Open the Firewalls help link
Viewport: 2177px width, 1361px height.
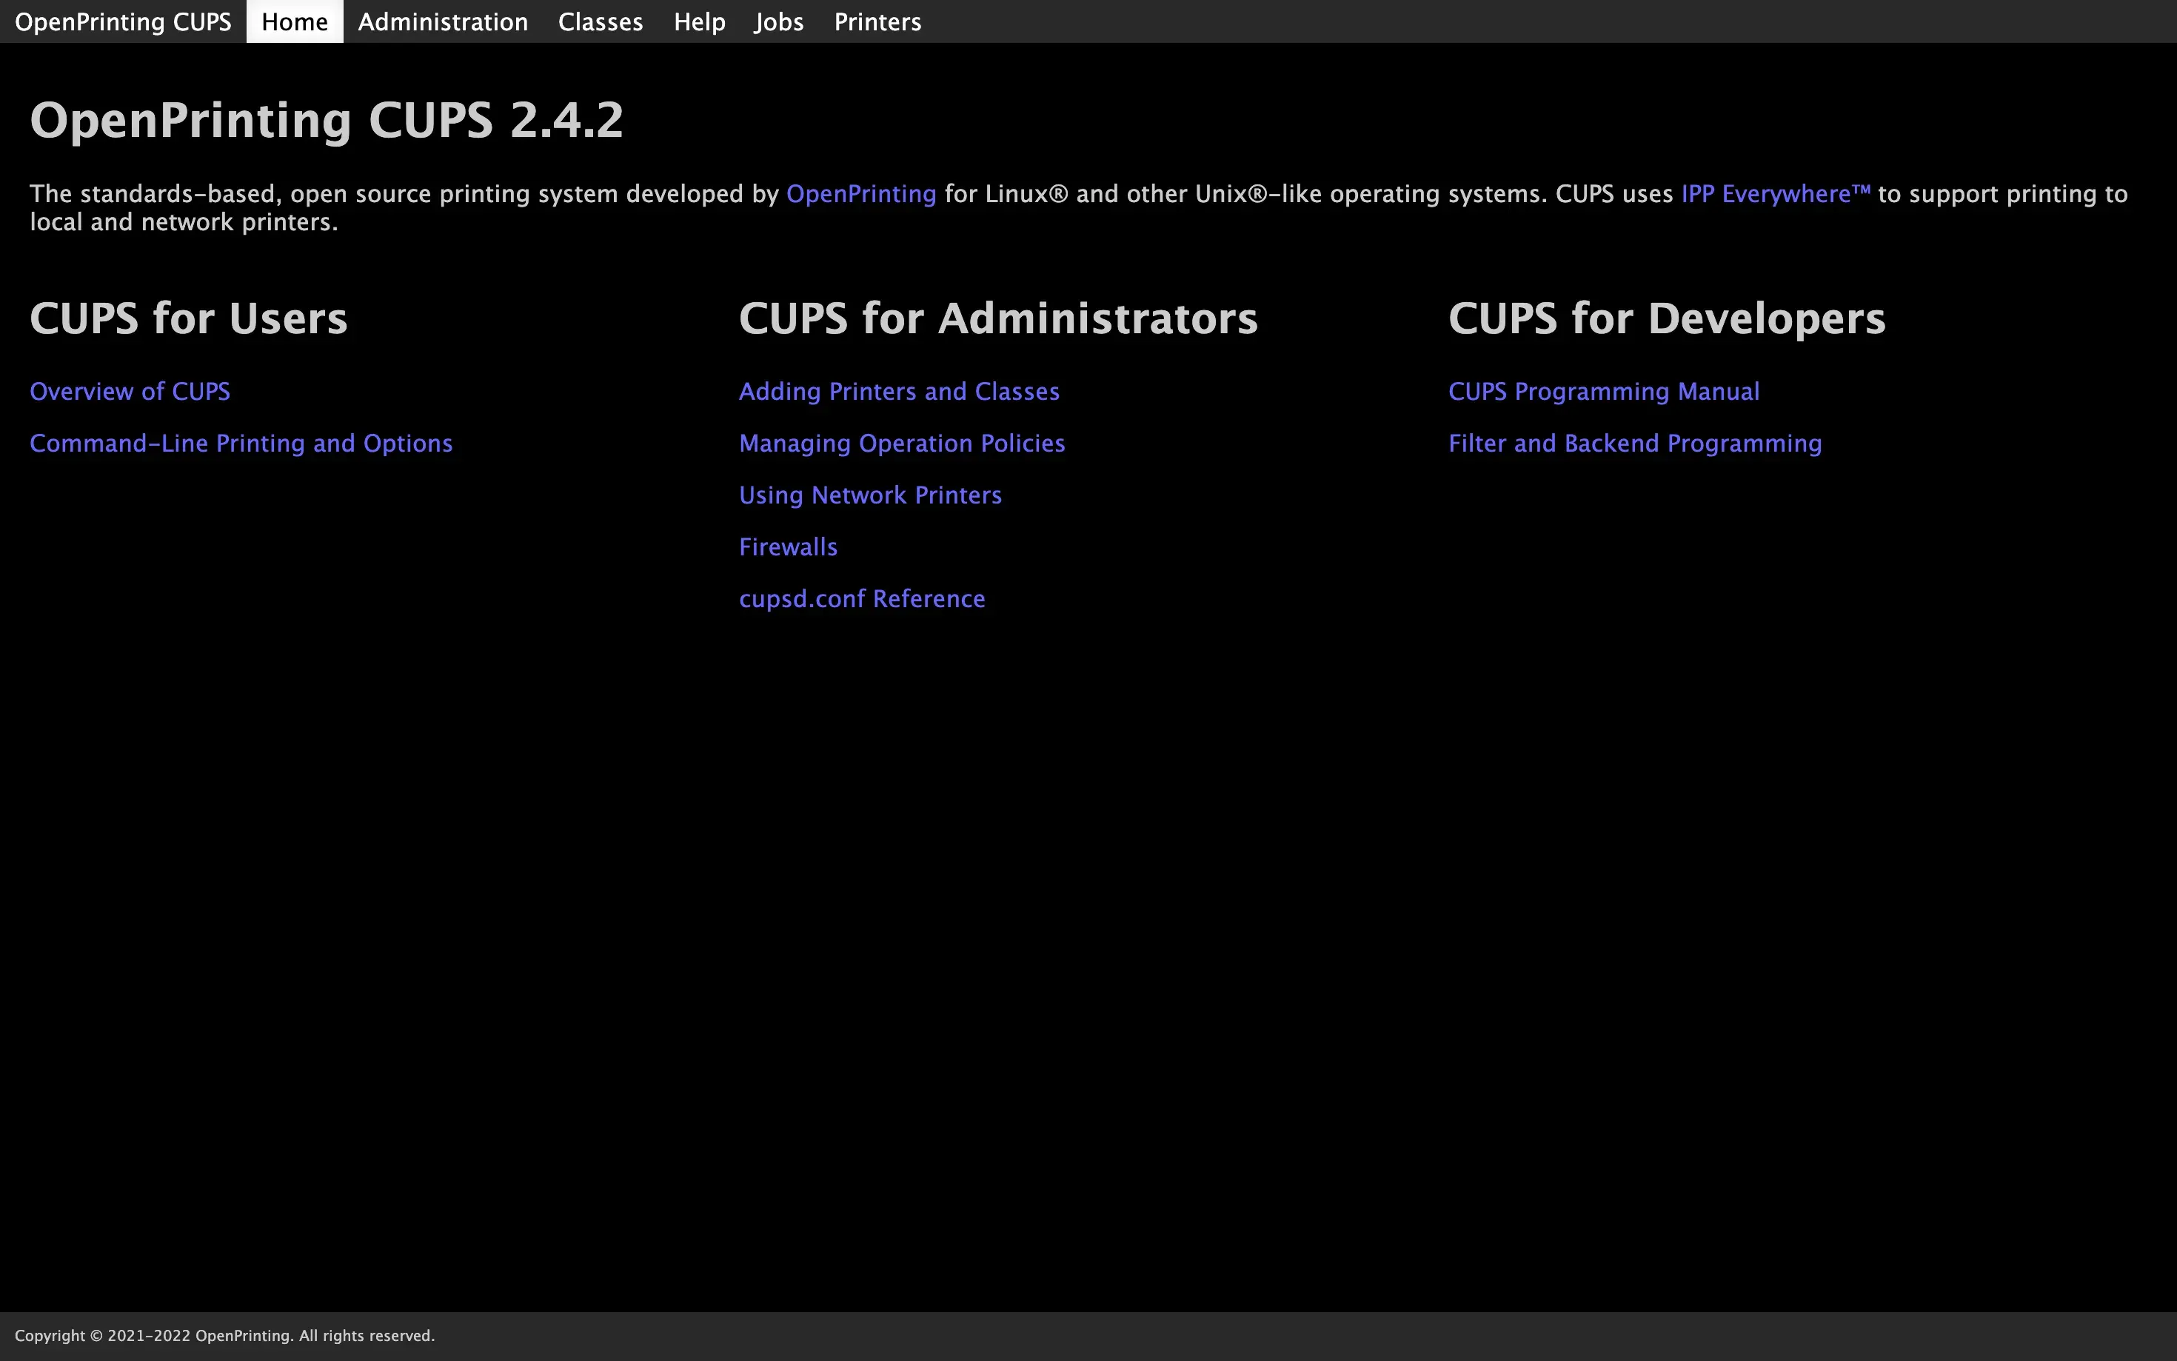787,547
